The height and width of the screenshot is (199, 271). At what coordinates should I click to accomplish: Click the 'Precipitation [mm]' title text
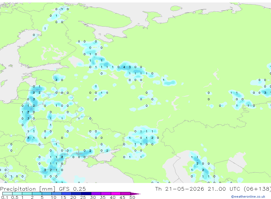28,189
